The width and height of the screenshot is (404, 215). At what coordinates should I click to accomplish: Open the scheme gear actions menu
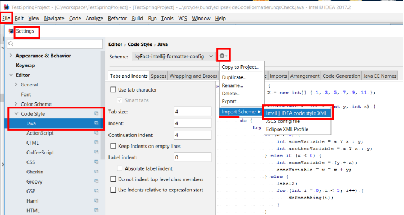(x=223, y=56)
